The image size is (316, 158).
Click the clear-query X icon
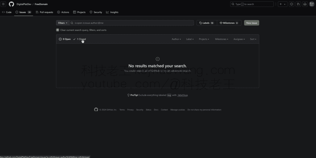tap(58, 30)
